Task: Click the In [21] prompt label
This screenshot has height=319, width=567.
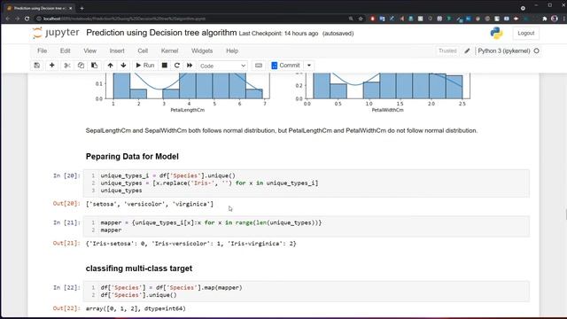Action: 66,222
